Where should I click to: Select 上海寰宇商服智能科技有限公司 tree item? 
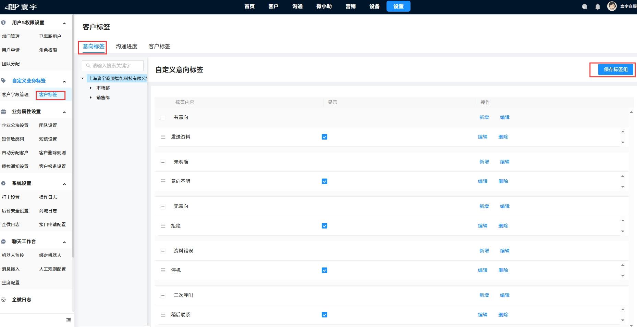click(117, 78)
